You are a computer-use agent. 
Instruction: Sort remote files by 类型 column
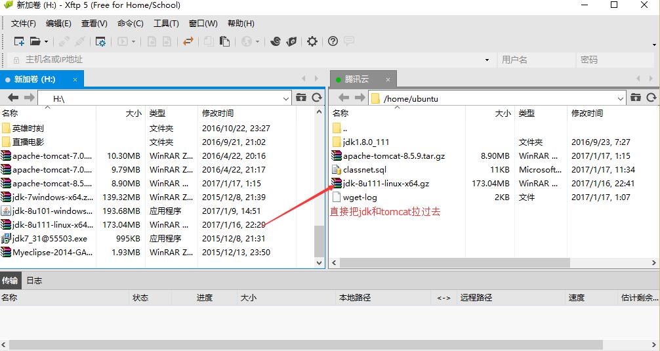point(541,114)
